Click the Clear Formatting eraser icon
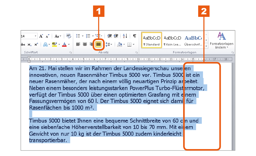 [x=69, y=36]
